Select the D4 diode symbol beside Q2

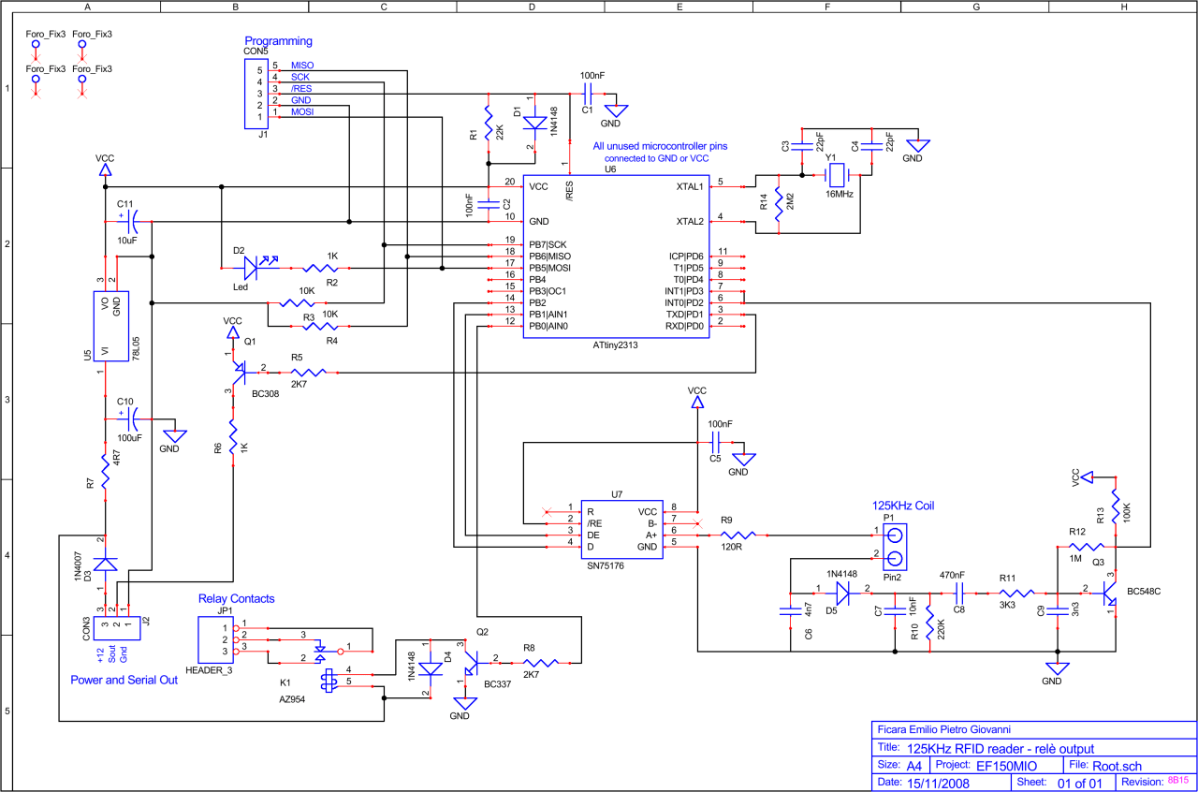pyautogui.click(x=431, y=668)
